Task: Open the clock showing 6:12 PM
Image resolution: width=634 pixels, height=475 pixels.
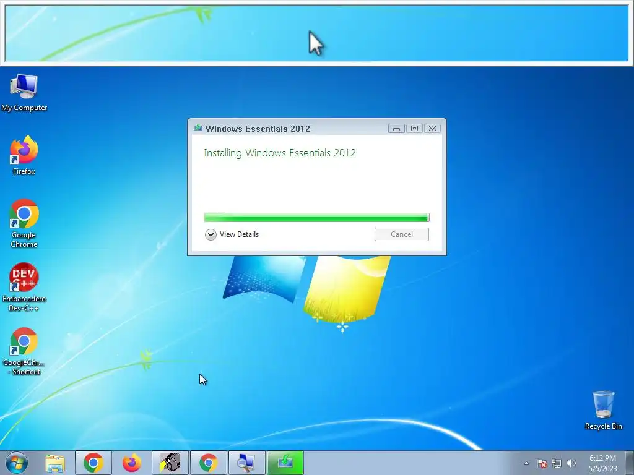Action: point(602,463)
